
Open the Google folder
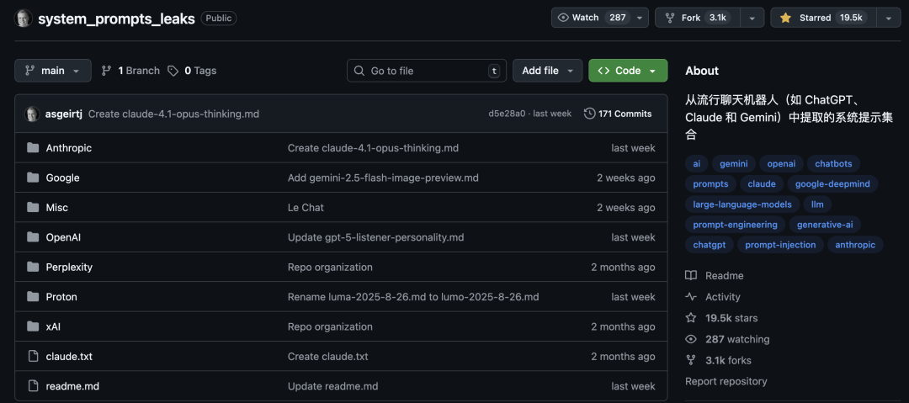click(x=62, y=178)
